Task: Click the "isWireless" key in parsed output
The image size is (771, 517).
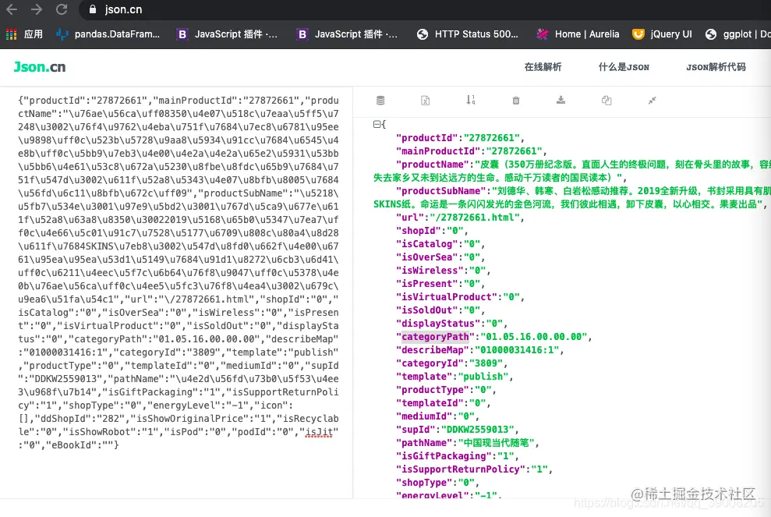Action: [x=430, y=271]
